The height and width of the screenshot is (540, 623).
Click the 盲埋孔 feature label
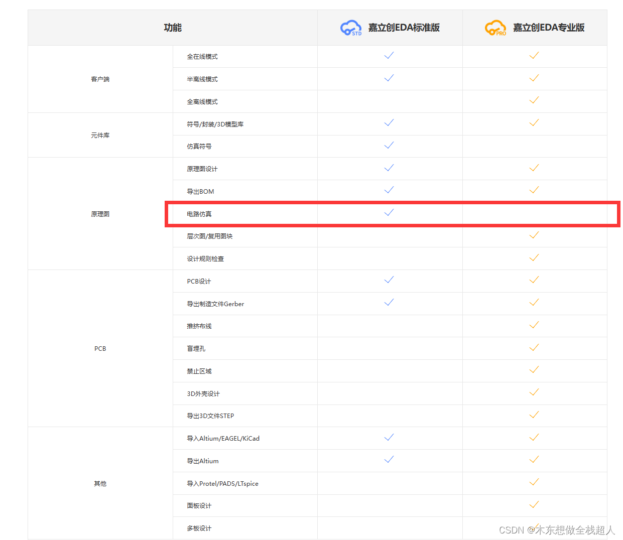tap(196, 349)
